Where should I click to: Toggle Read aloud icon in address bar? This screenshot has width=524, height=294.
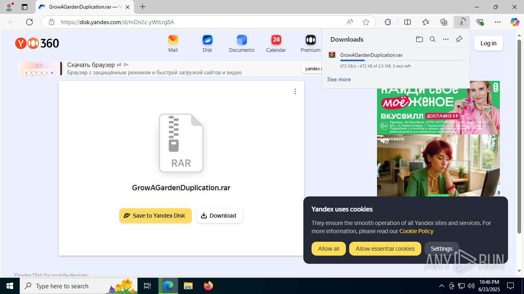click(x=350, y=22)
